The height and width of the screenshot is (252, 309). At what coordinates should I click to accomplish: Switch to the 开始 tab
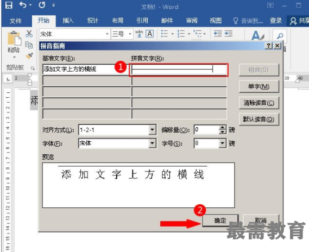click(44, 21)
